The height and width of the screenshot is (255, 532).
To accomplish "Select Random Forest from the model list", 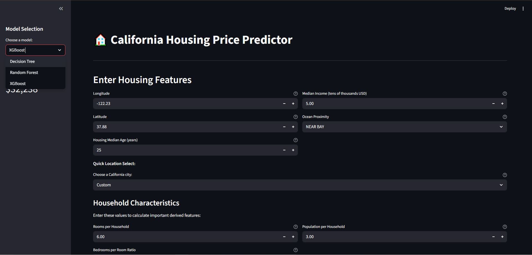I will coord(24,72).
